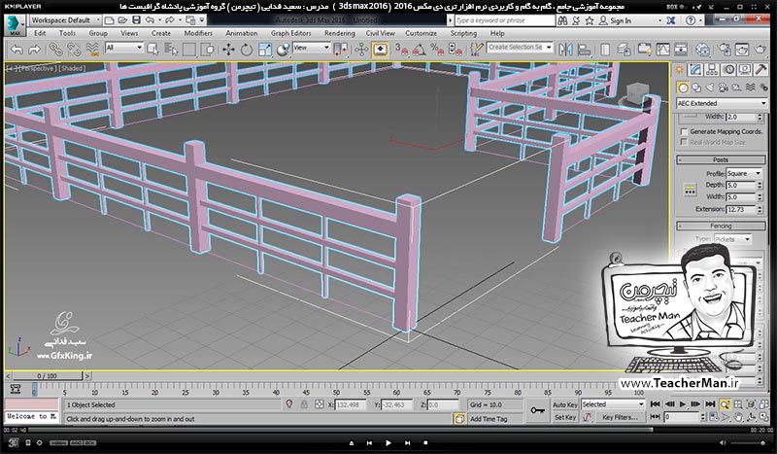Open the Material Editor icon
The image size is (777, 454).
pos(702,50)
